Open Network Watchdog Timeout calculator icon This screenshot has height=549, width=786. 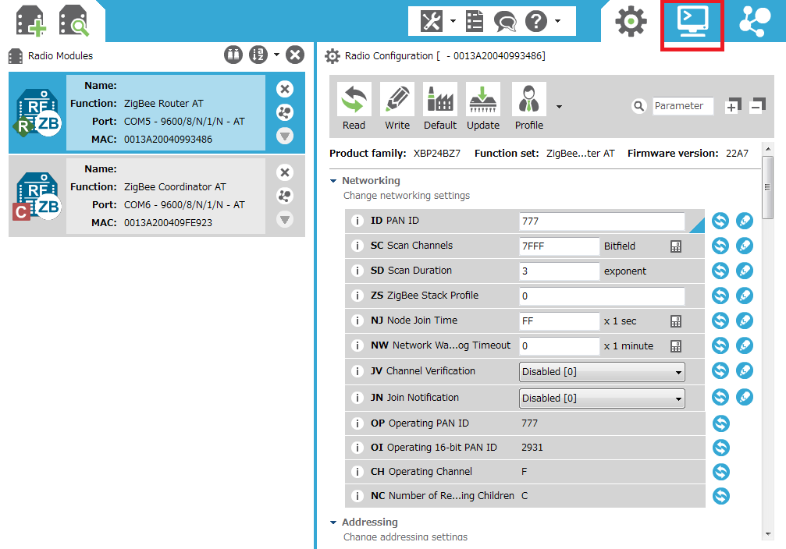[676, 346]
